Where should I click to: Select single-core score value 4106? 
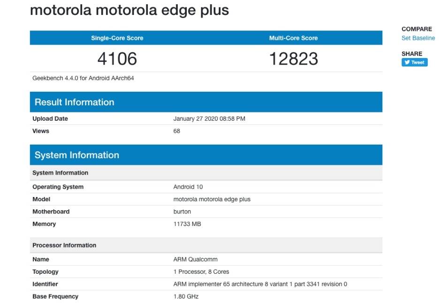117,58
